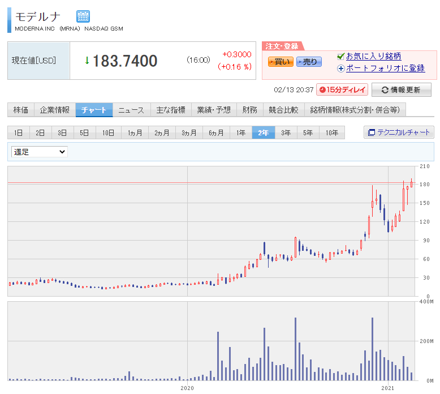Open the お気に入り銘柄 link
This screenshot has width=440, height=394.
(x=373, y=56)
